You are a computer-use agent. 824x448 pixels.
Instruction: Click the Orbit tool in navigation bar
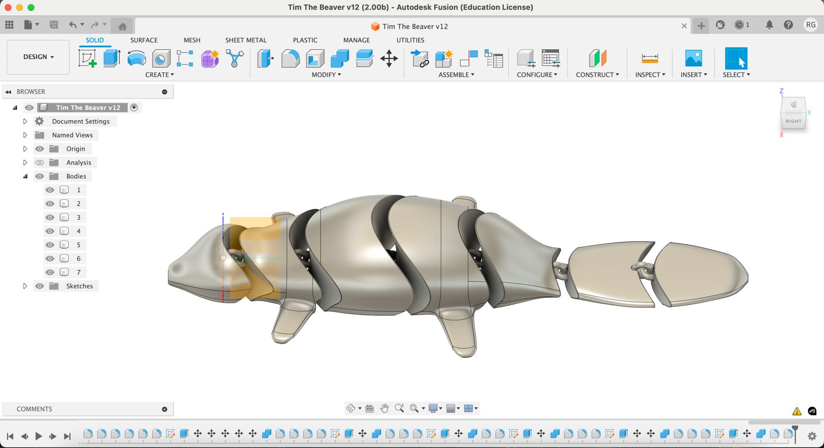(x=351, y=408)
